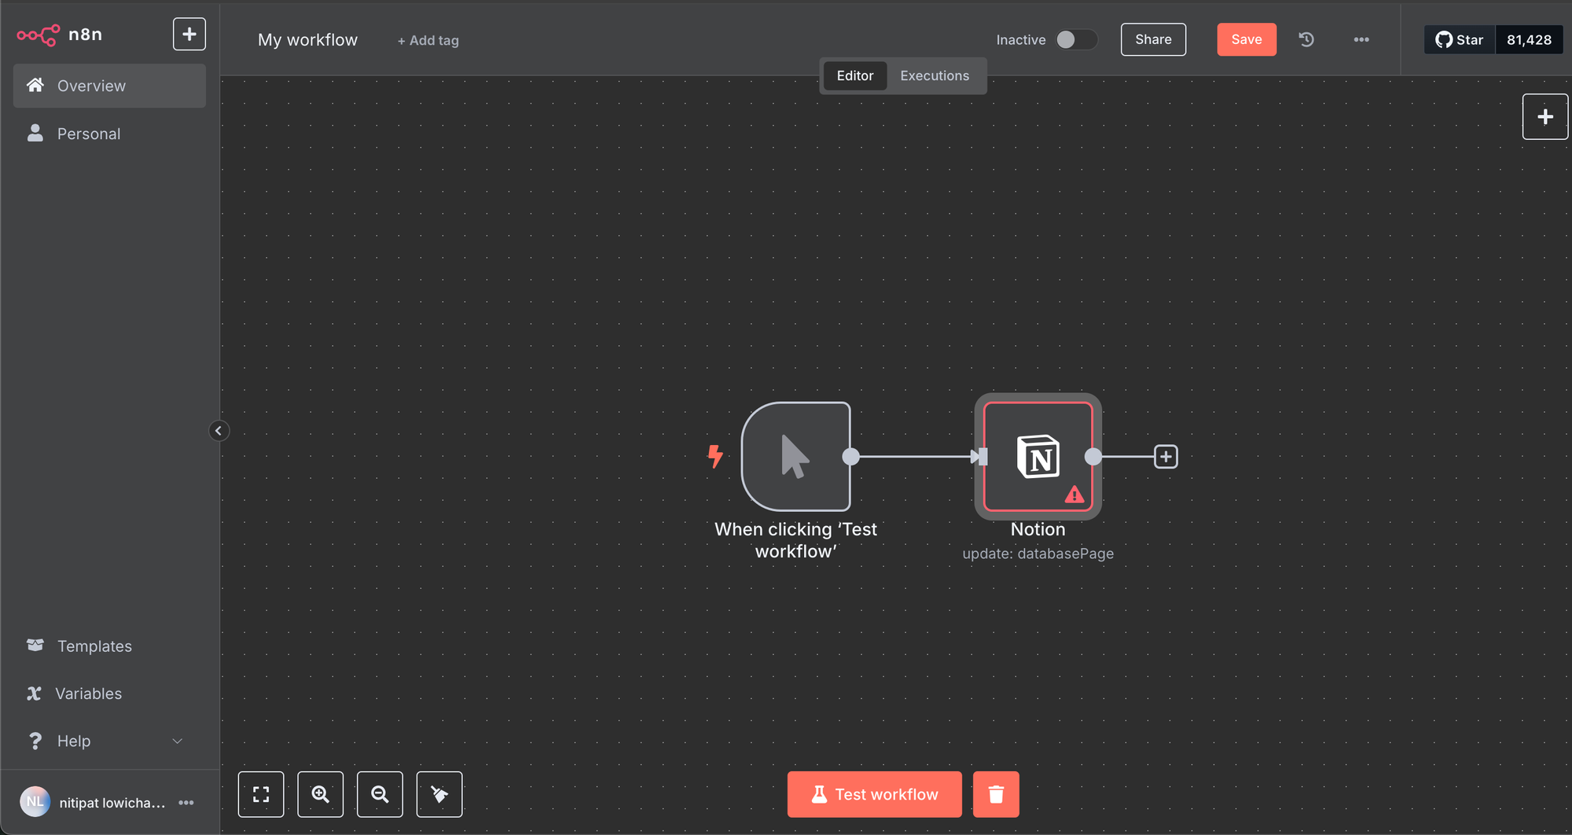Click '+ Add tag'
The width and height of the screenshot is (1572, 835).
click(428, 40)
